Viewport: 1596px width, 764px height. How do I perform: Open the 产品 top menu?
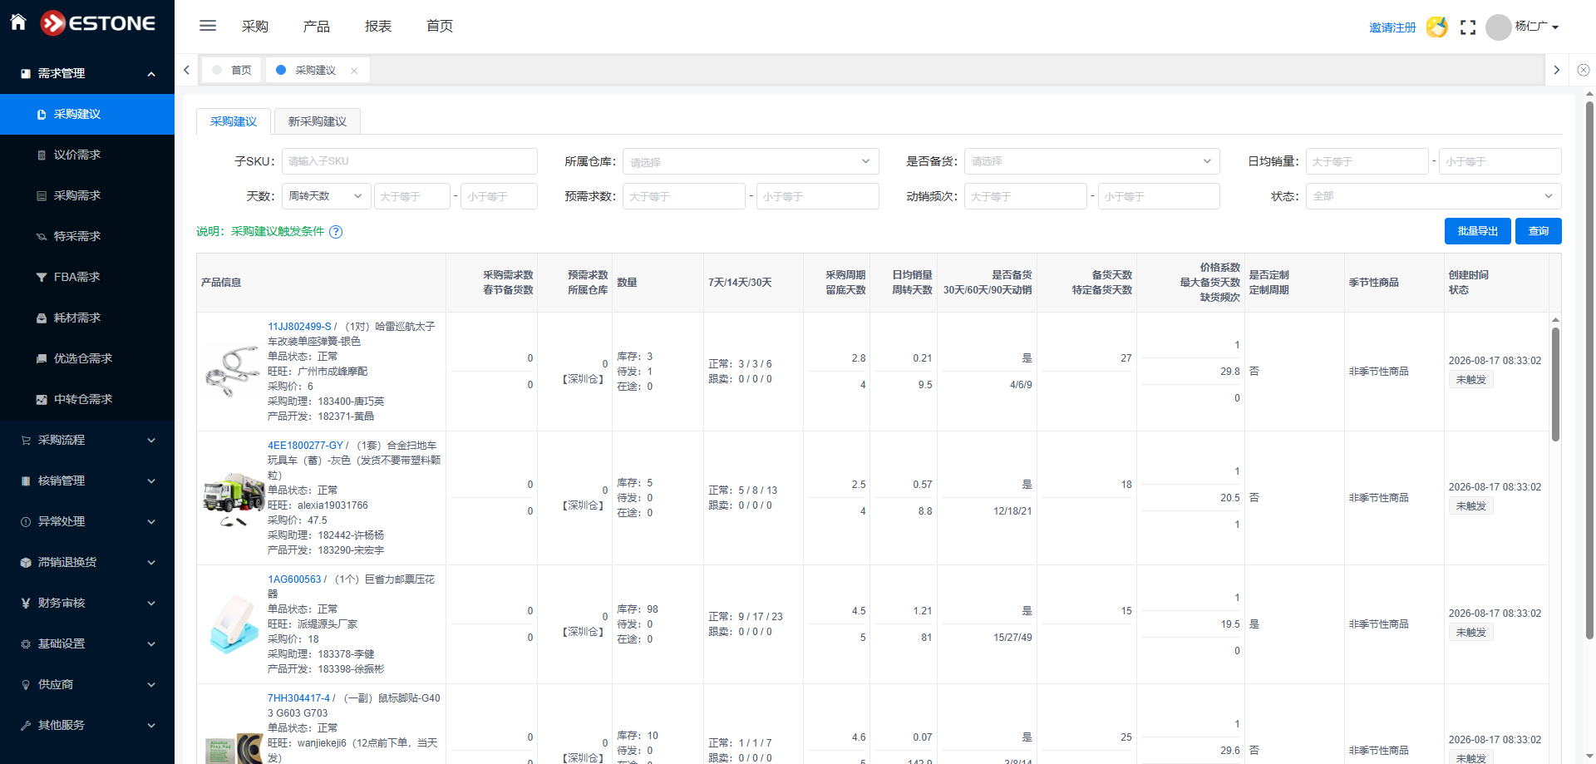[x=317, y=27]
